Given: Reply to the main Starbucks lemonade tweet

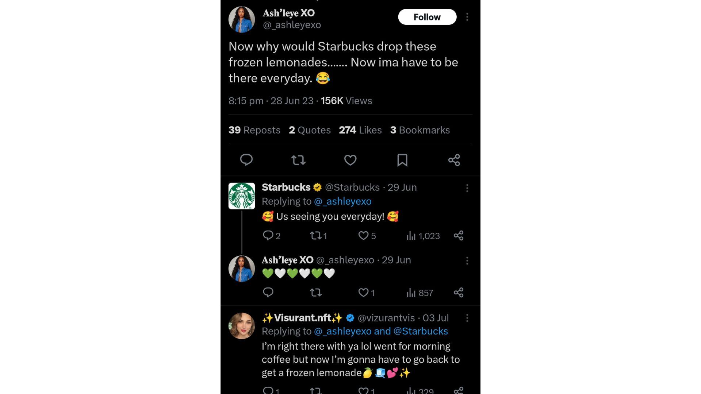Looking at the screenshot, I should pyautogui.click(x=246, y=160).
